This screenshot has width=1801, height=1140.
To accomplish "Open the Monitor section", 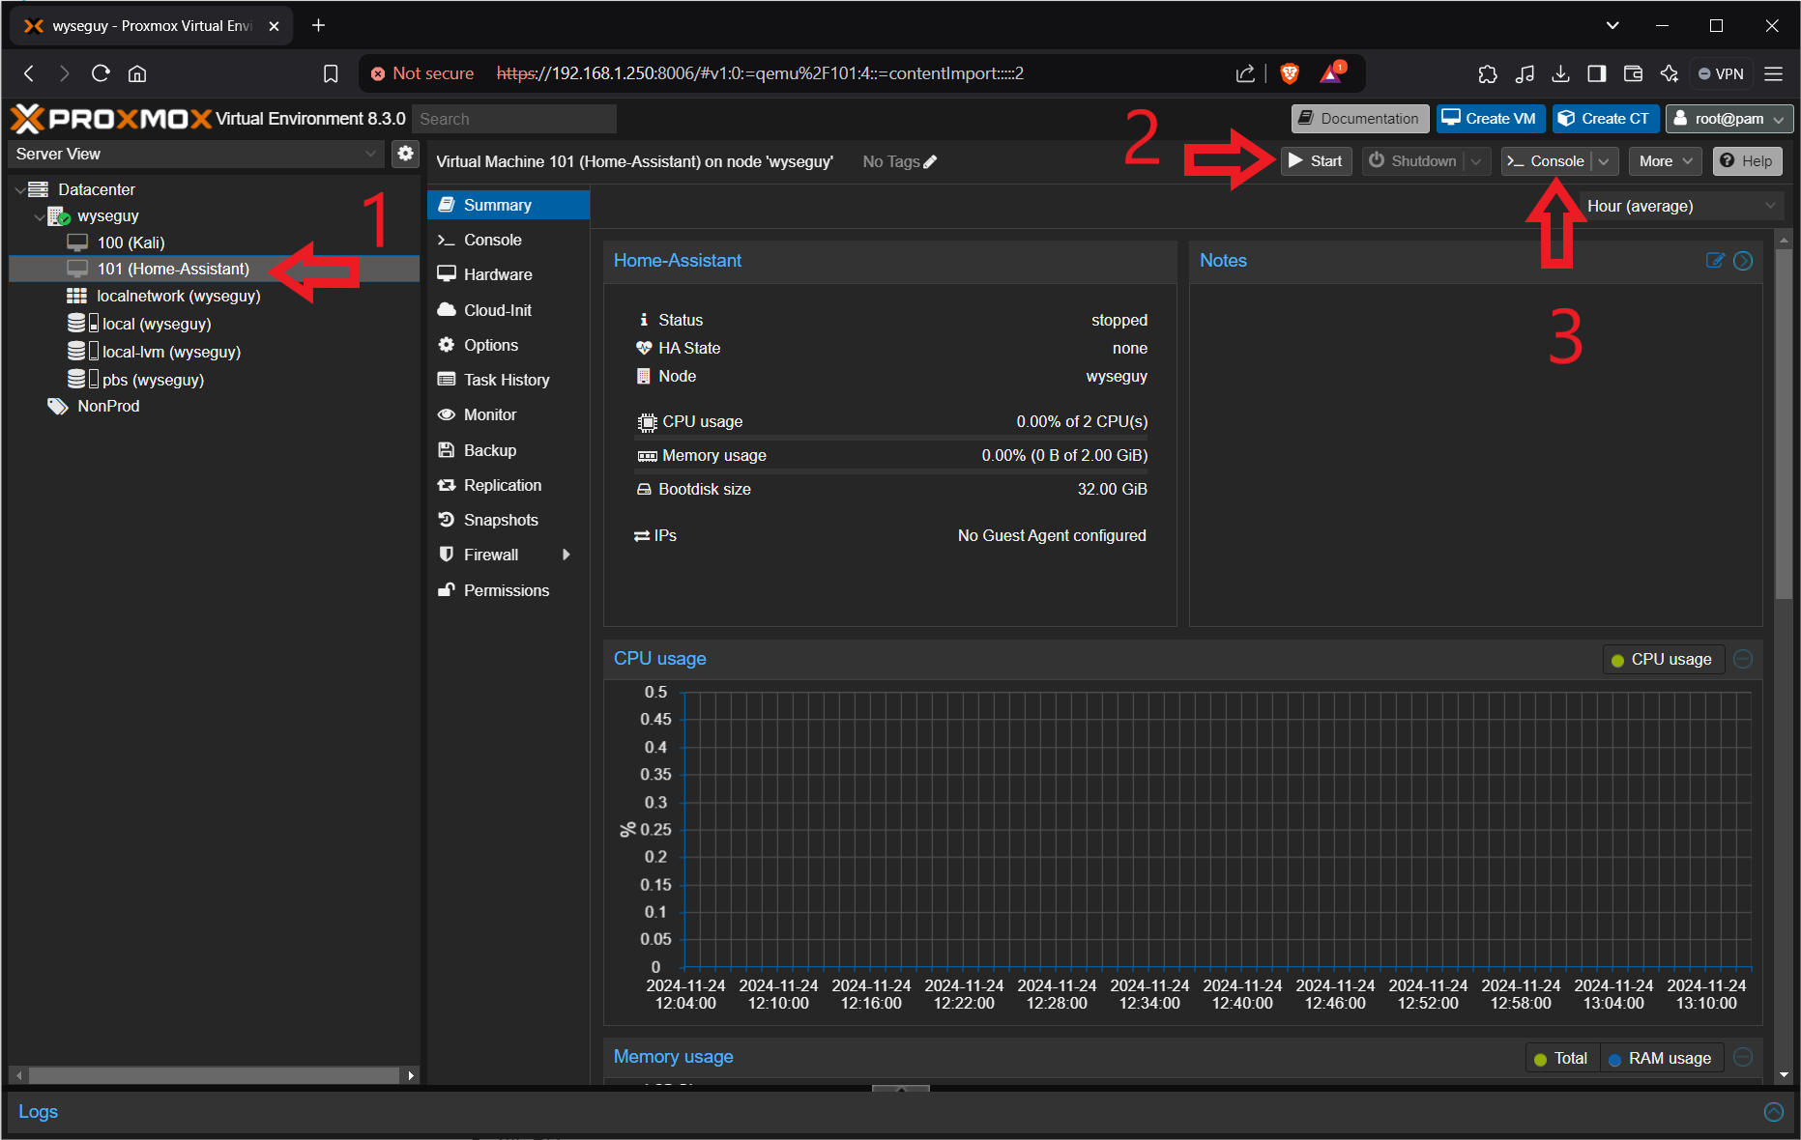I will tap(508, 414).
